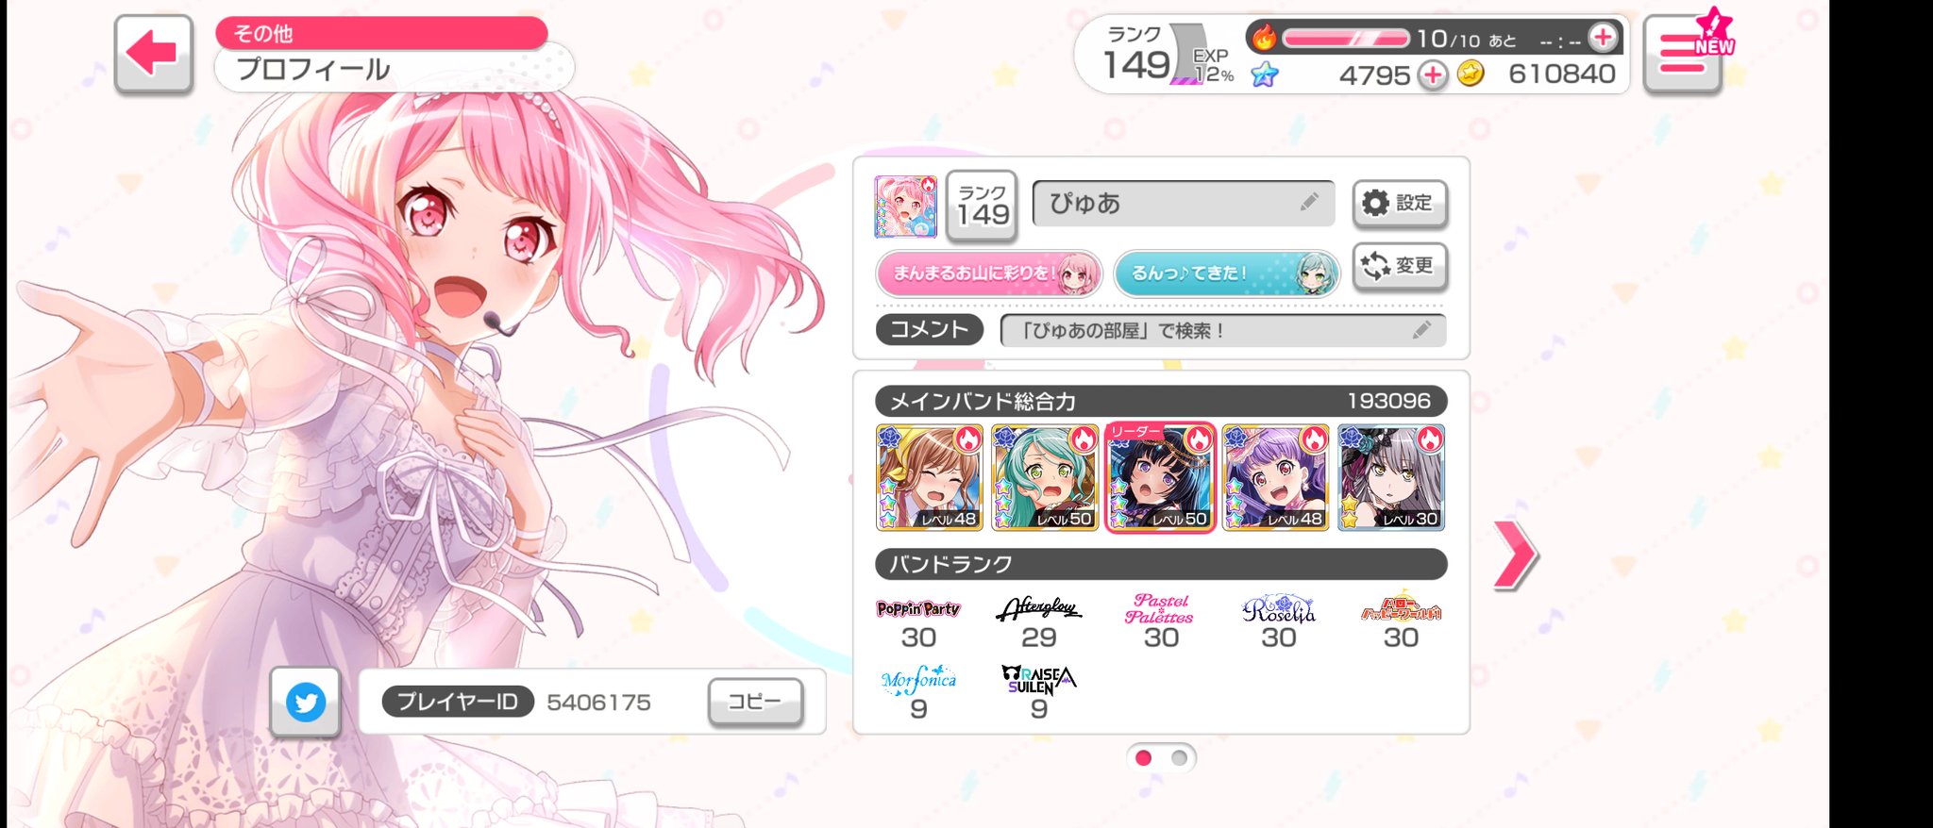The height and width of the screenshot is (828, 1933).
Task: Tap the Roselia band rank logo
Action: (x=1279, y=611)
